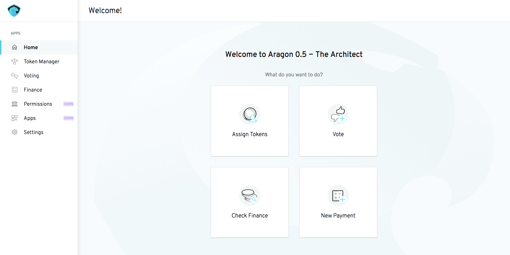Screen dimensions: 510x255
Task: Click the Permissions bank building icon
Action: (x=15, y=104)
